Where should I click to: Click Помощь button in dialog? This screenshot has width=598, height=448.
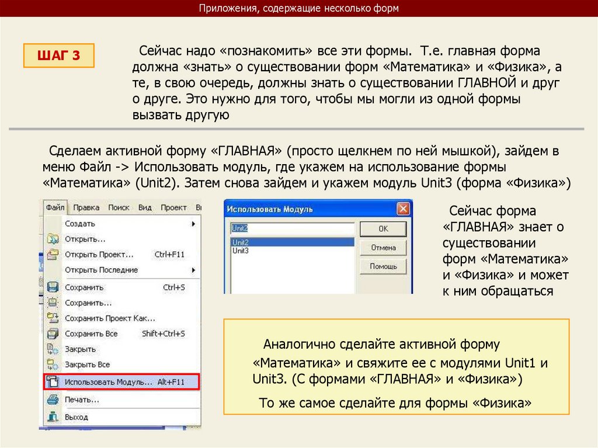pos(383,266)
